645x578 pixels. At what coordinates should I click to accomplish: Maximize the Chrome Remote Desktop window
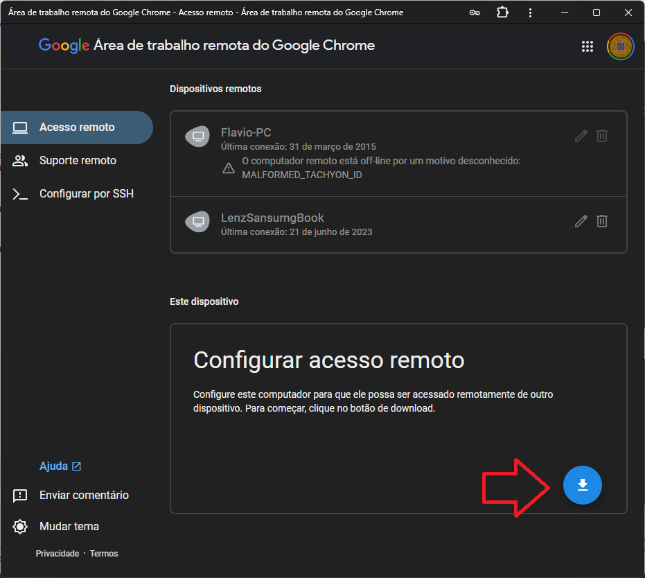click(597, 12)
